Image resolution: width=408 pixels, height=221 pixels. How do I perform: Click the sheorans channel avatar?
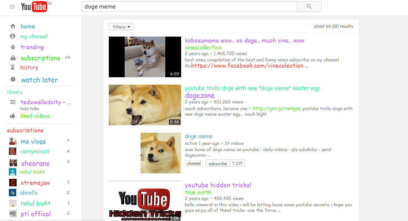pos(13,163)
